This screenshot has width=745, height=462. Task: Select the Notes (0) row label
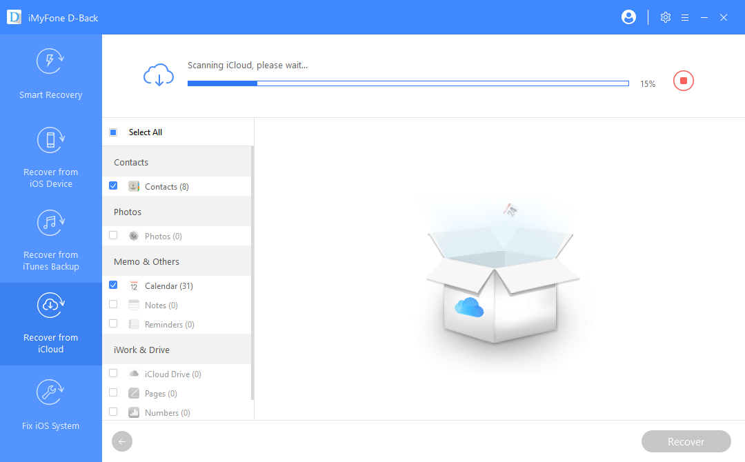pos(161,305)
